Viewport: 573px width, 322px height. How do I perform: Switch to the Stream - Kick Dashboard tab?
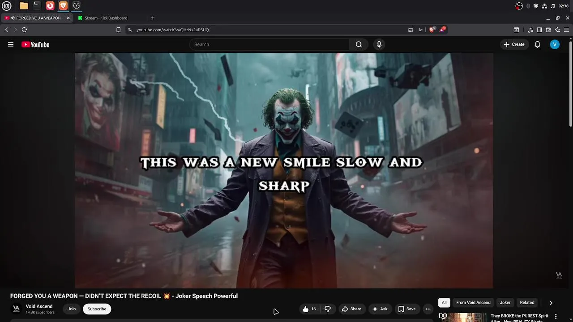(x=106, y=18)
